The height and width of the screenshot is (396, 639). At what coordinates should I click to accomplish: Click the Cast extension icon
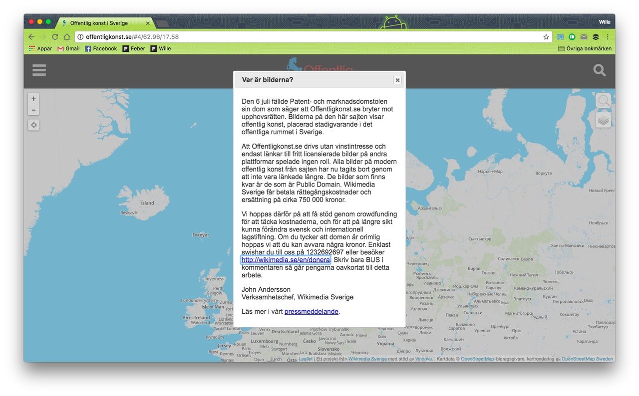click(x=560, y=37)
